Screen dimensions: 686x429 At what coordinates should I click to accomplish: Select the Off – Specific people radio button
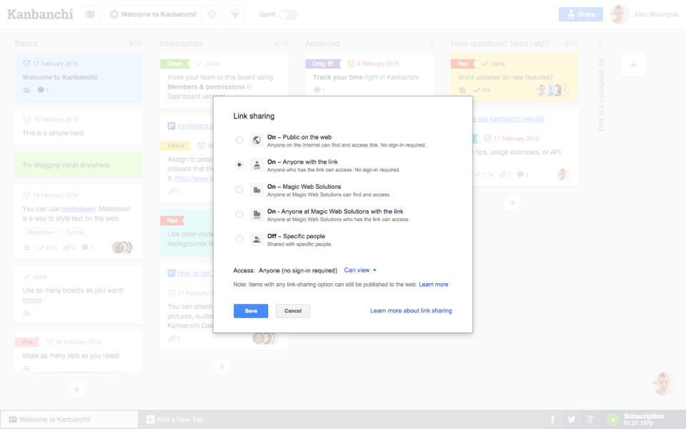pos(239,238)
